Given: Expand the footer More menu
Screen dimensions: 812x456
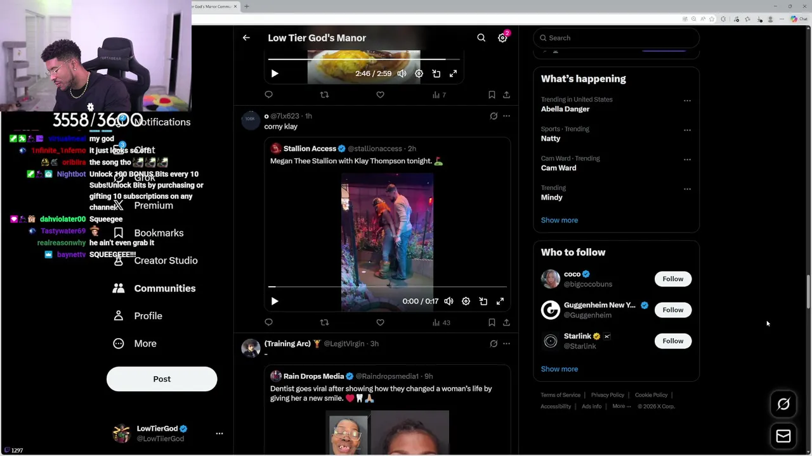Looking at the screenshot, I should click(x=622, y=407).
